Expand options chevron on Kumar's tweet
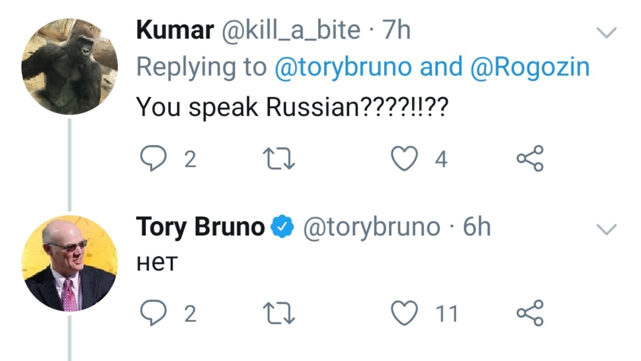Screen dimensions: 641x361 coord(608,33)
